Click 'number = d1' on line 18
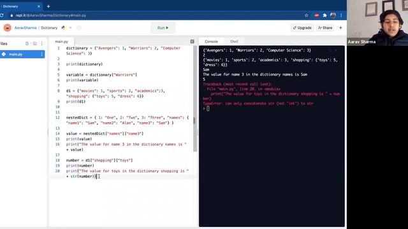Viewport: 408px width, 229px height. coord(99,160)
